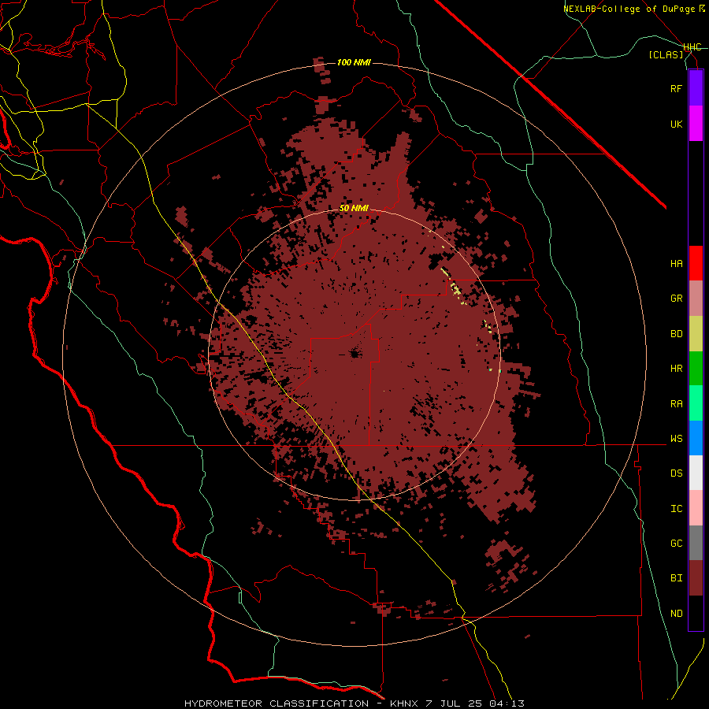Click the HA legend label
This screenshot has width=709, height=709.
point(677,264)
